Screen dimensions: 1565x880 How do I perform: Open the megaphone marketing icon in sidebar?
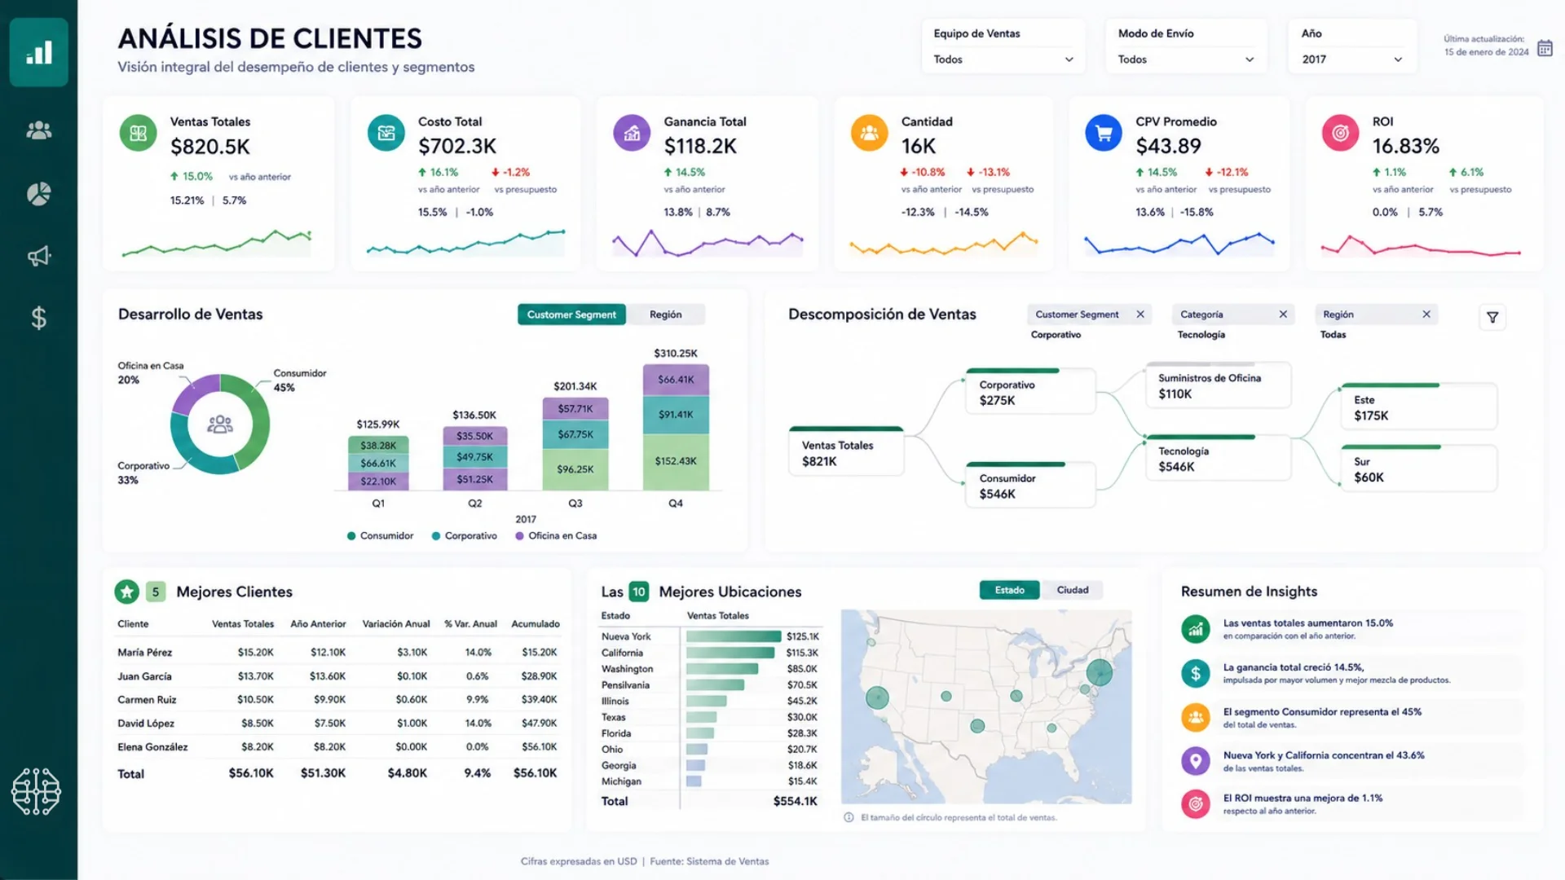[38, 257]
